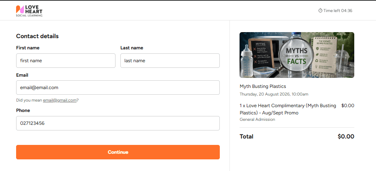
Task: Click the Love Heart Complimentary ticket line
Action: click(x=288, y=109)
